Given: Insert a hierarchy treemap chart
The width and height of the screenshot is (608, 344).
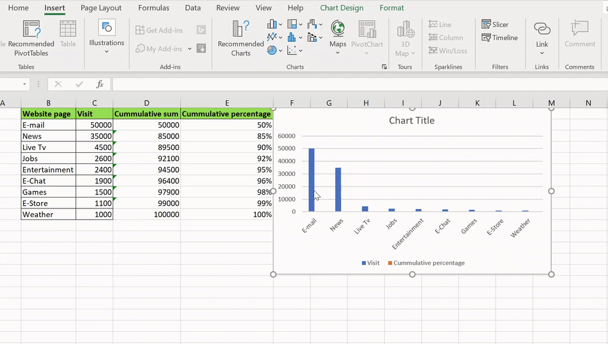Looking at the screenshot, I should pyautogui.click(x=292, y=24).
